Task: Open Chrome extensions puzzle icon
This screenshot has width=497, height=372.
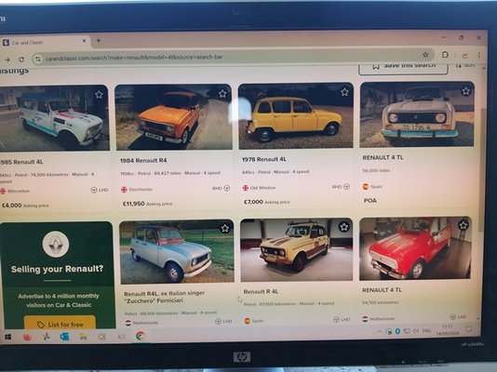Action: 445,55
